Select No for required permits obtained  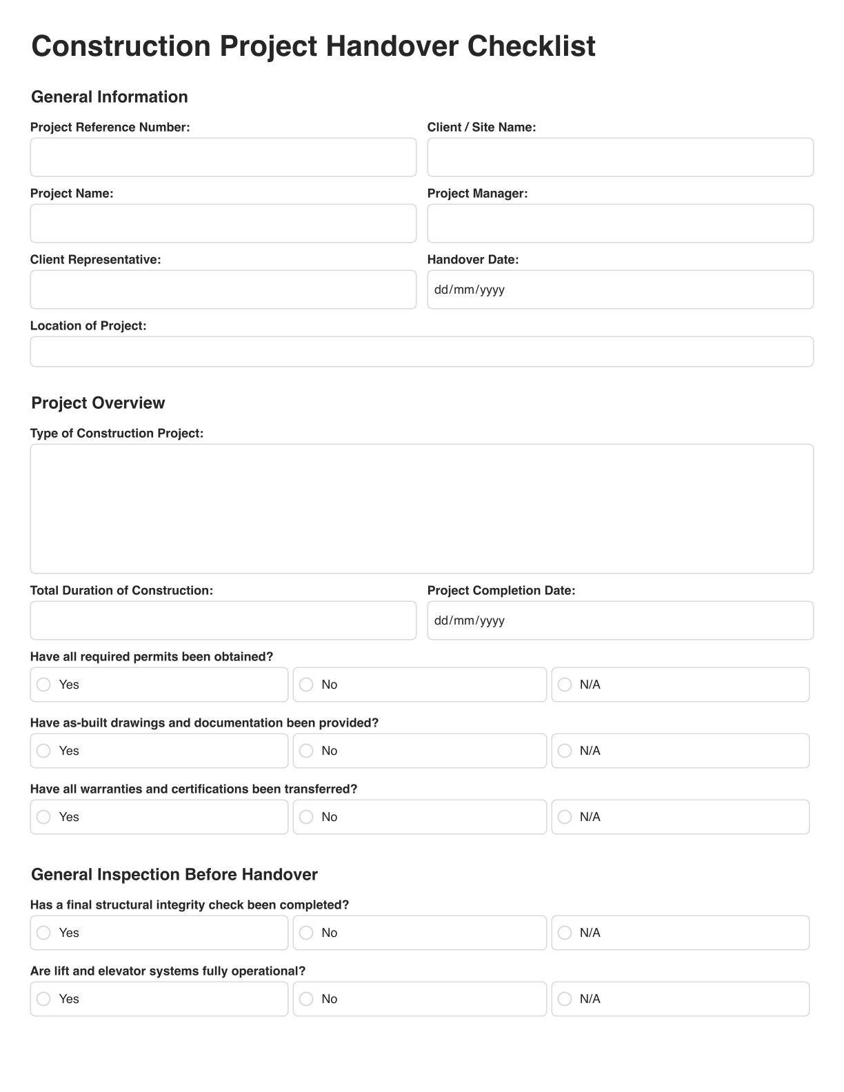[x=307, y=685]
